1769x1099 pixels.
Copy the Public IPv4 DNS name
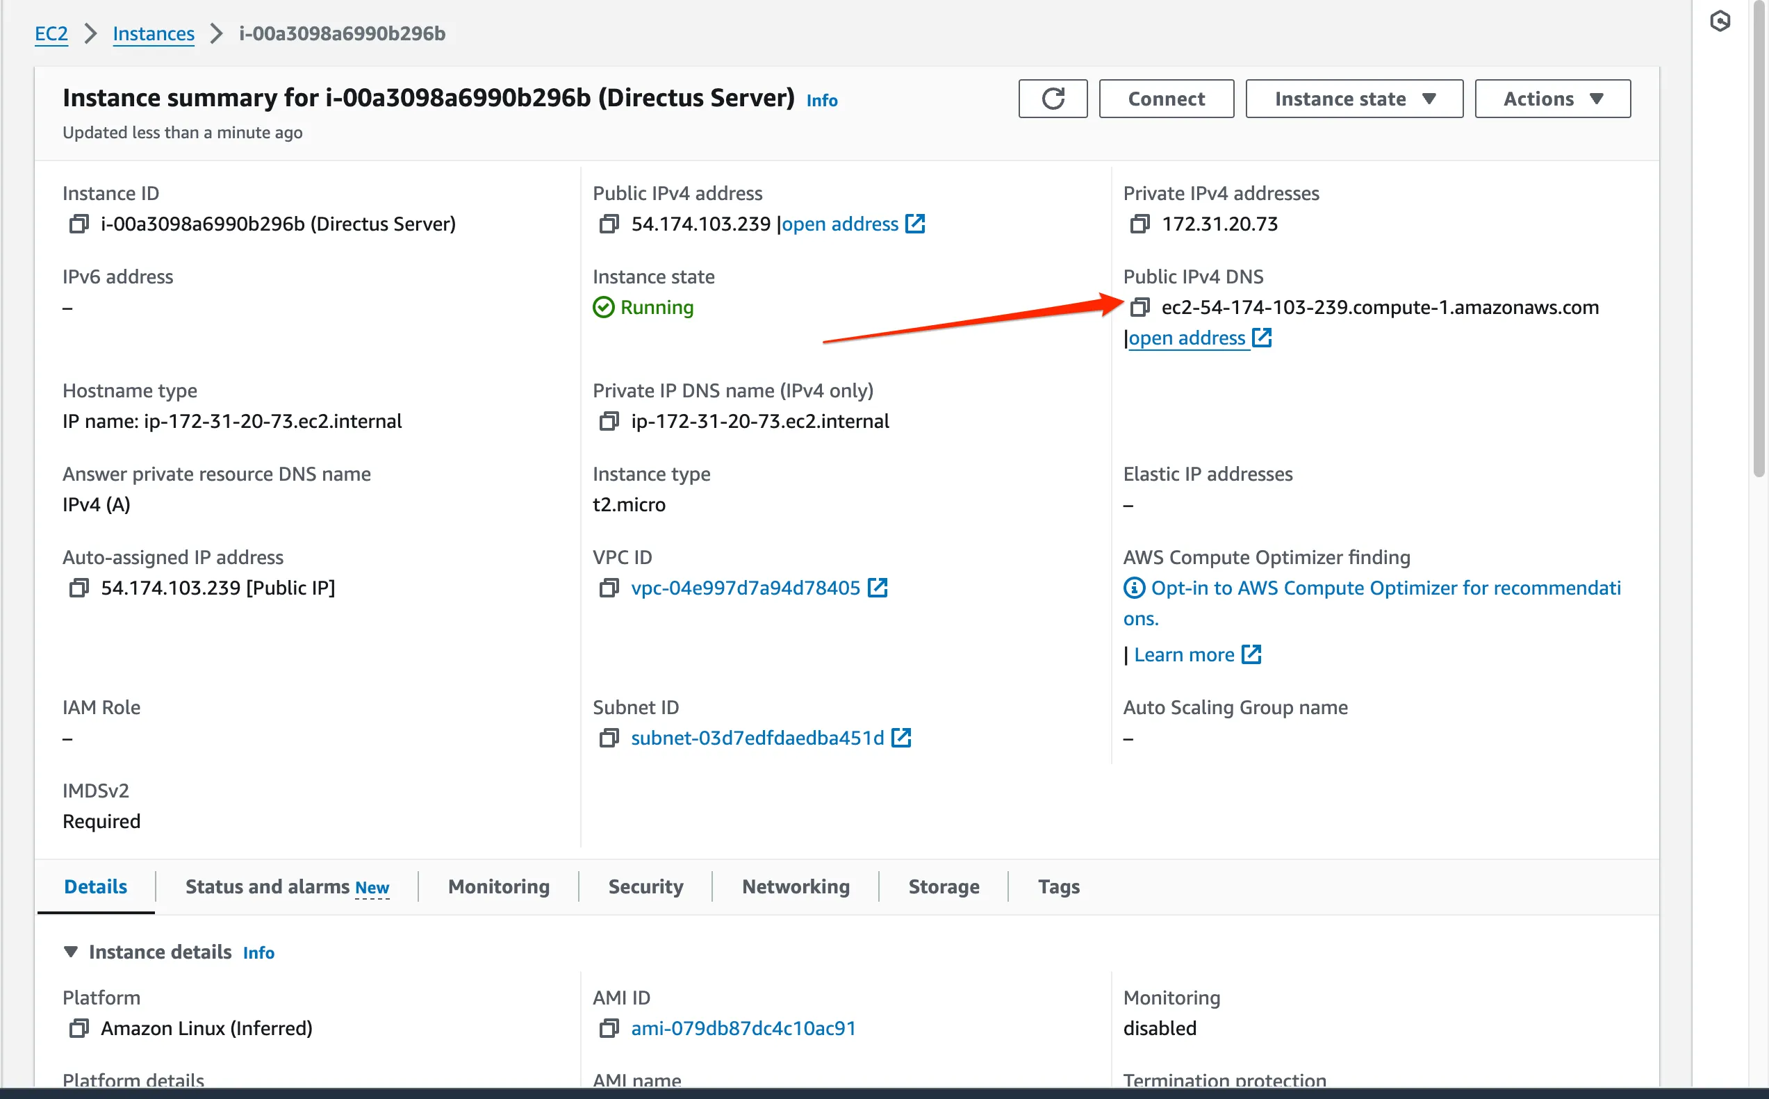(x=1140, y=308)
